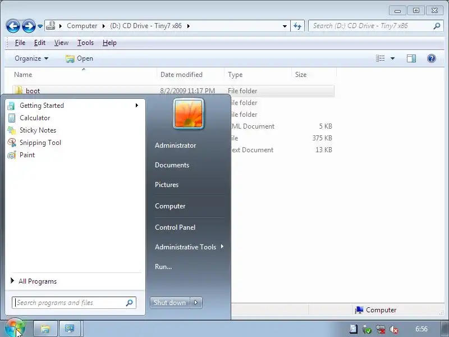449x337 pixels.
Task: Open the View menu
Action: pos(61,43)
